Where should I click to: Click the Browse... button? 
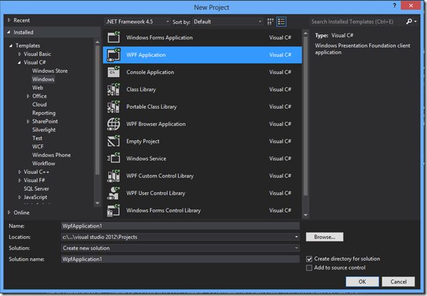325,237
